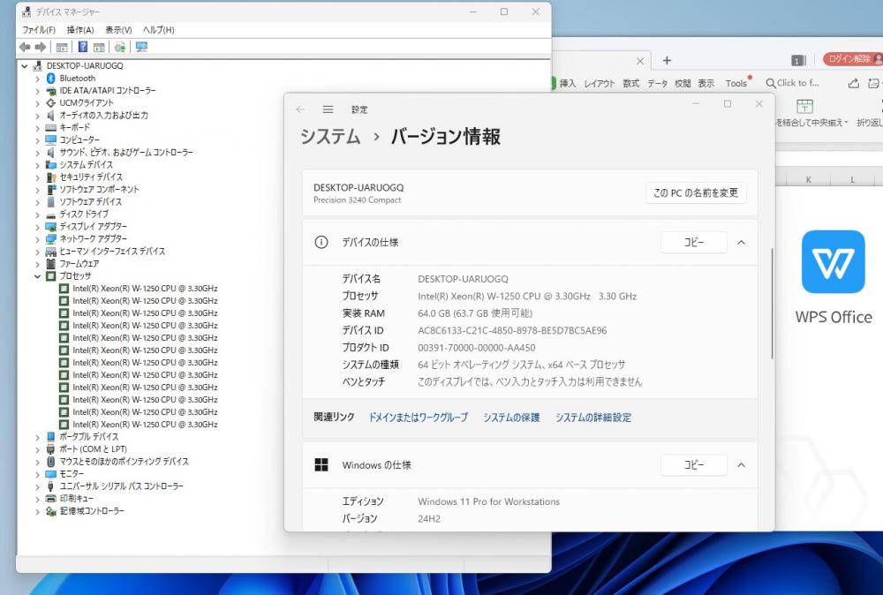Select the ユニバーサル シリアル バス コントローラー item

tap(121, 486)
